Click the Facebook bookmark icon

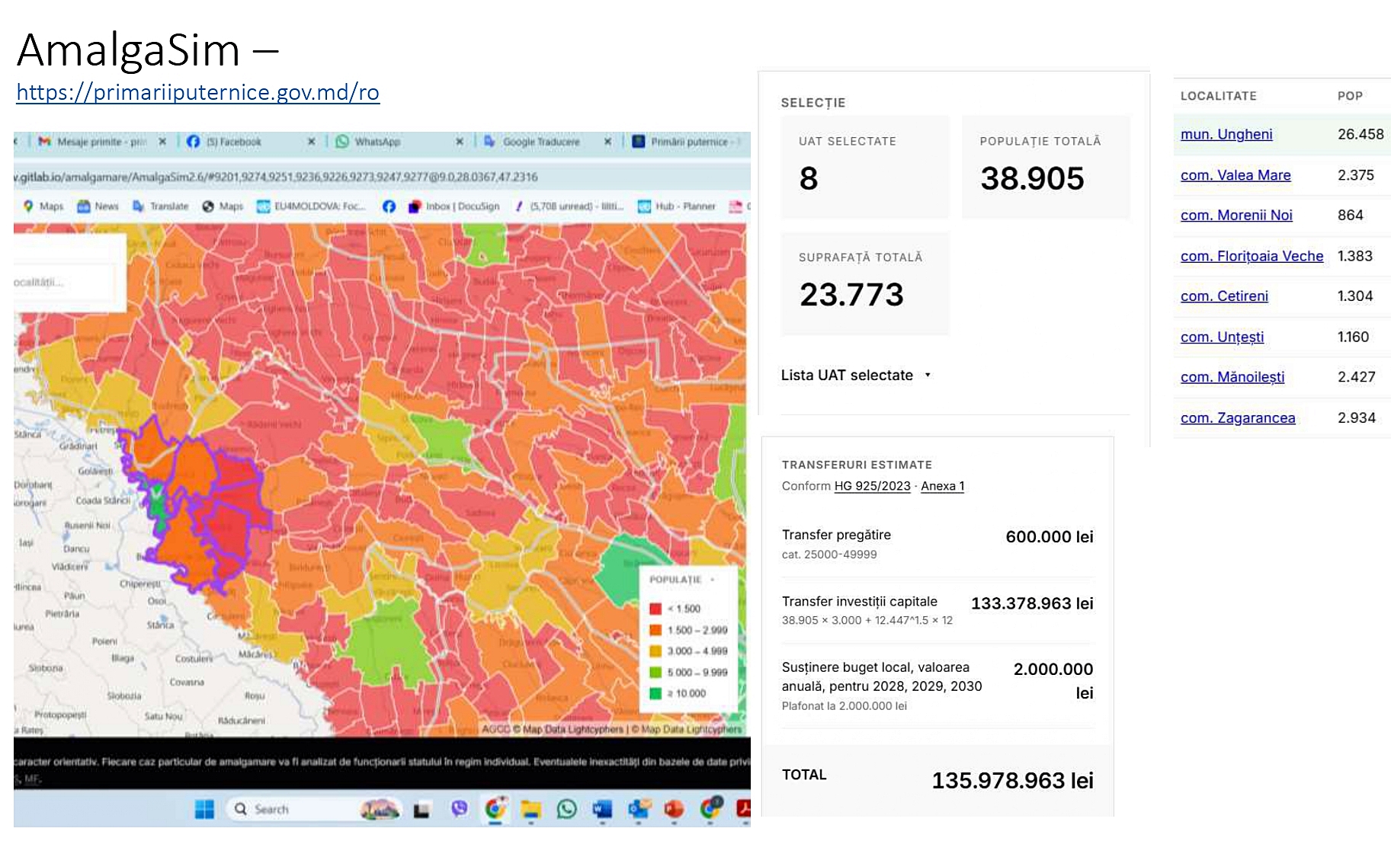[x=389, y=206]
